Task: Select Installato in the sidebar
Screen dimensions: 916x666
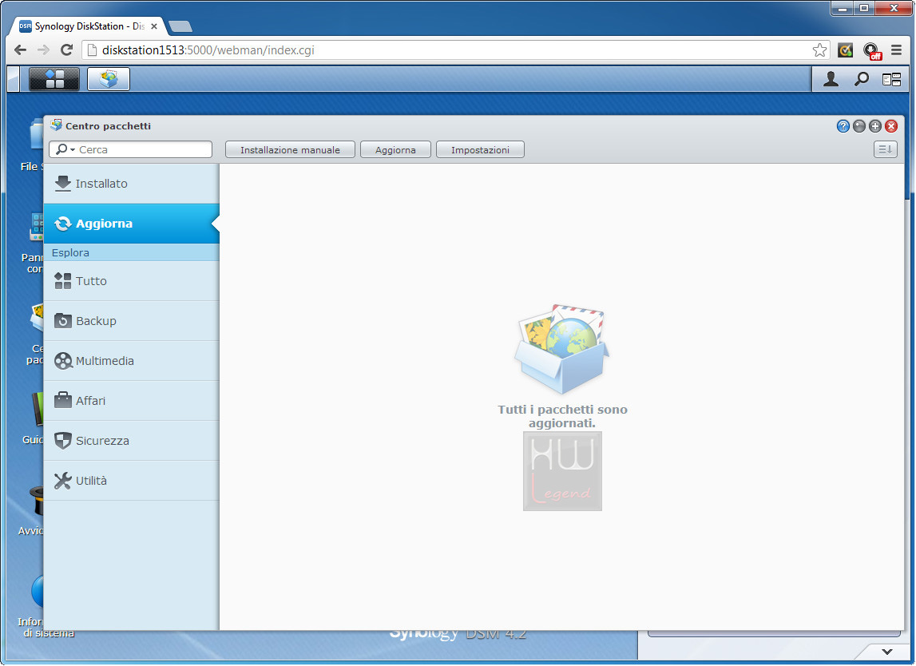Action: point(132,184)
